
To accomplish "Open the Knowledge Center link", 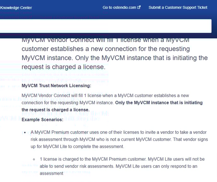I will [16, 8].
